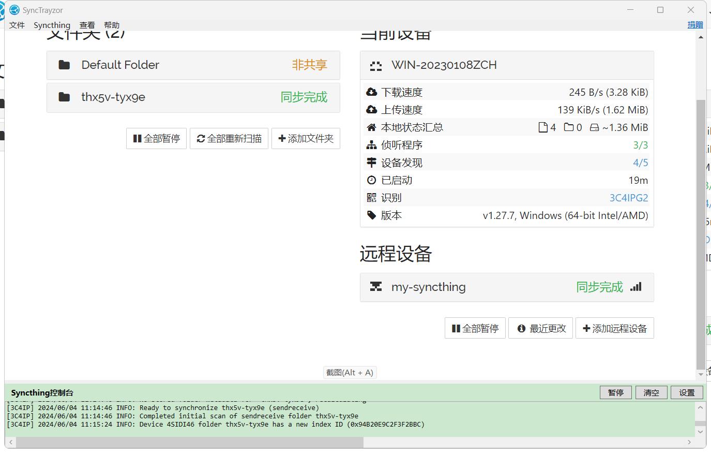Pause all remote devices with 全部暂停
The image size is (711, 453).
[x=475, y=328]
